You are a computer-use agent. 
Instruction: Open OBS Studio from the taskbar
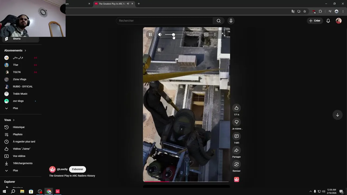pos(40,191)
